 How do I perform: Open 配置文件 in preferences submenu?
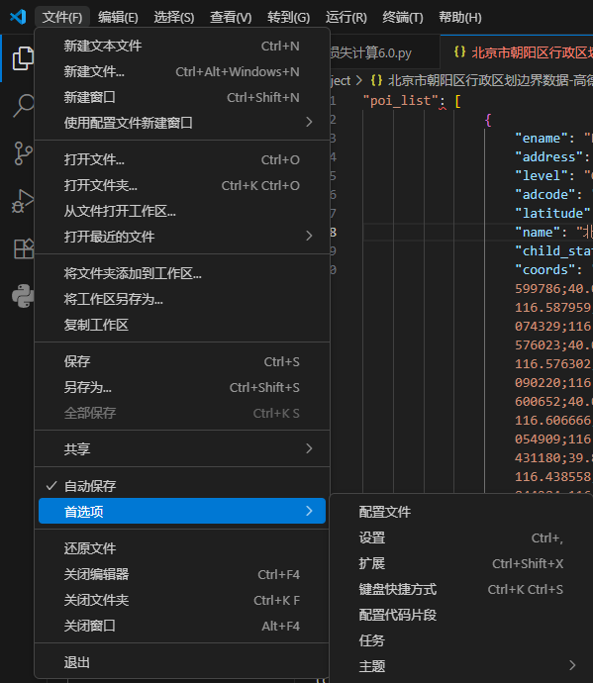pyautogui.click(x=463, y=512)
